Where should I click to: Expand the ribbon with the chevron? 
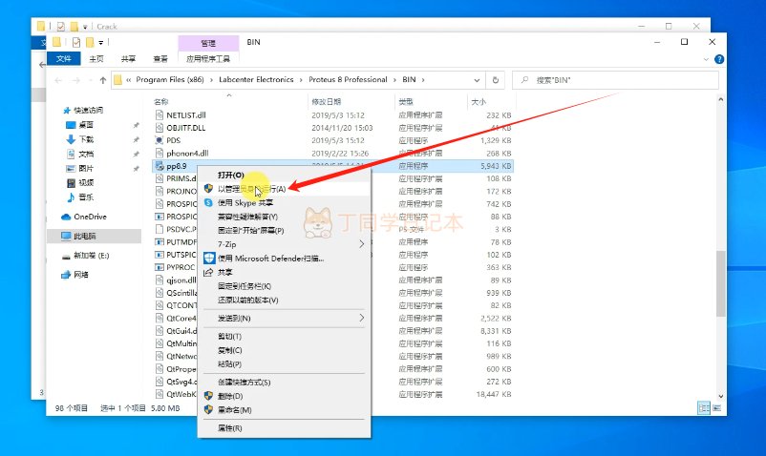706,59
